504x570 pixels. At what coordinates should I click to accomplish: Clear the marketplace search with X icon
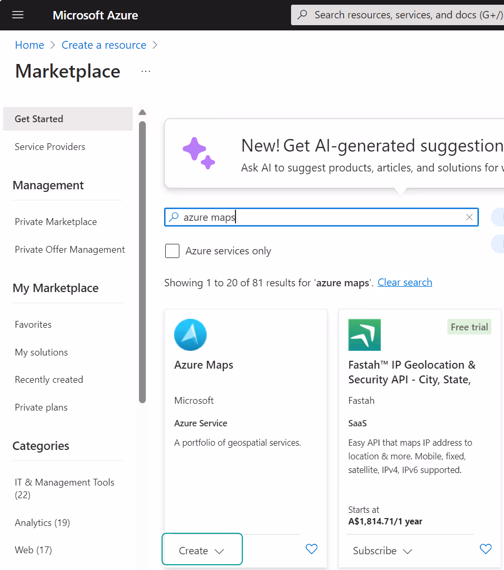[x=469, y=218]
